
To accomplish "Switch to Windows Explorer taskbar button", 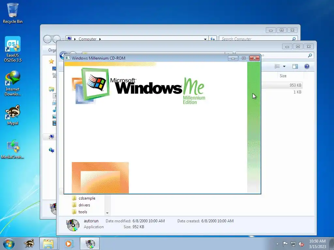I will pyautogui.click(x=48, y=243).
